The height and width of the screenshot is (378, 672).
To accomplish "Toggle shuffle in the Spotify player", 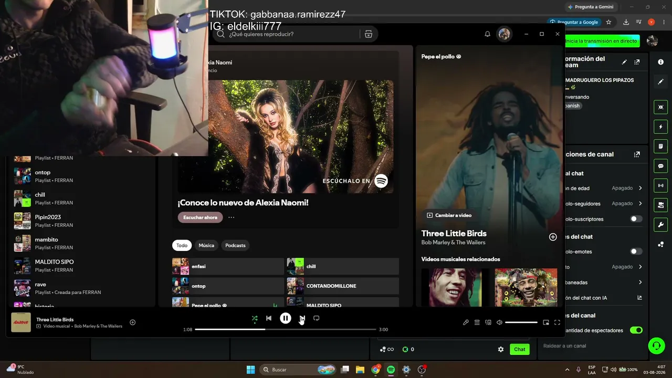I will [x=255, y=318].
